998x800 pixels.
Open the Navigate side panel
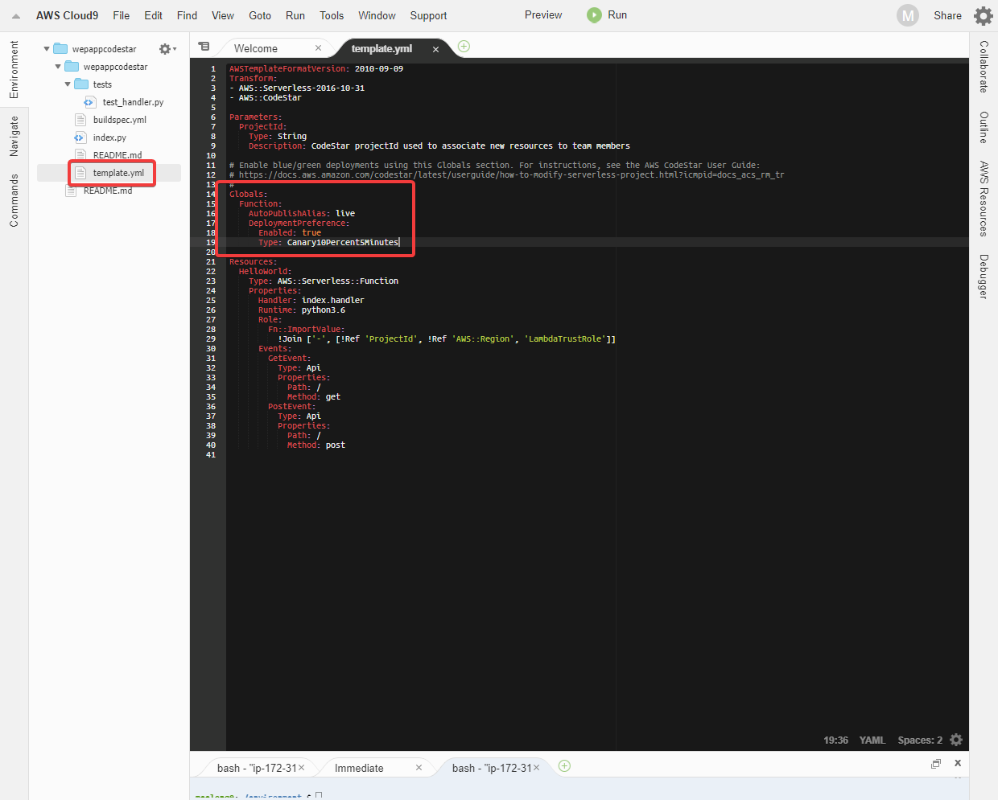[14, 136]
